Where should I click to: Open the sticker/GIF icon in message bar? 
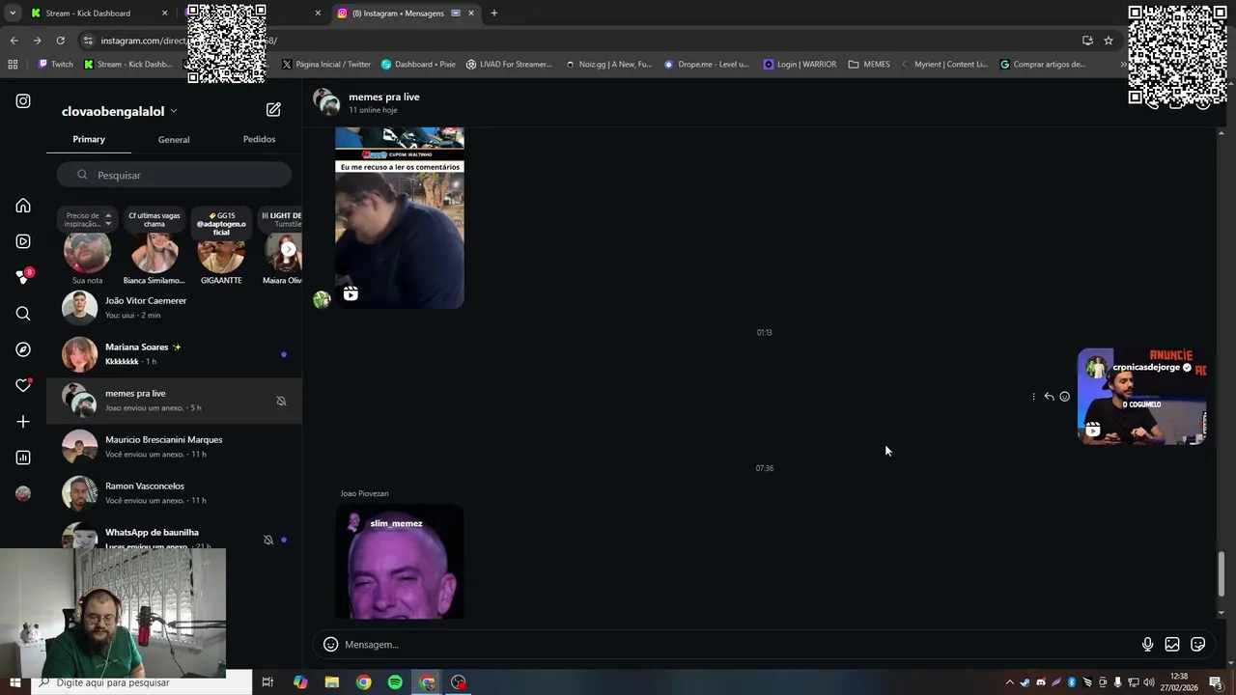(1197, 645)
